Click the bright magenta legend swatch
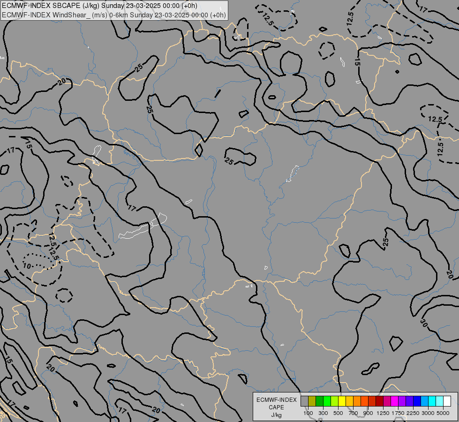The image size is (459, 422). (x=395, y=401)
